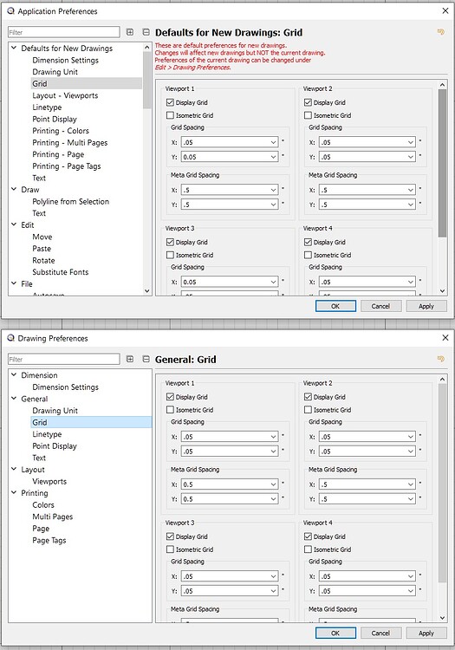Viewport: 455px width, 650px height.
Task: Click OK in Application Preferences
Action: (x=335, y=306)
